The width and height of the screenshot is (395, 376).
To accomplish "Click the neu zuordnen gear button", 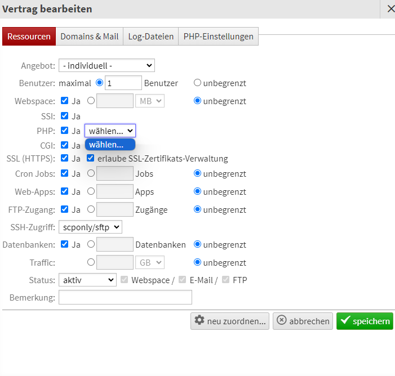I will pyautogui.click(x=230, y=321).
